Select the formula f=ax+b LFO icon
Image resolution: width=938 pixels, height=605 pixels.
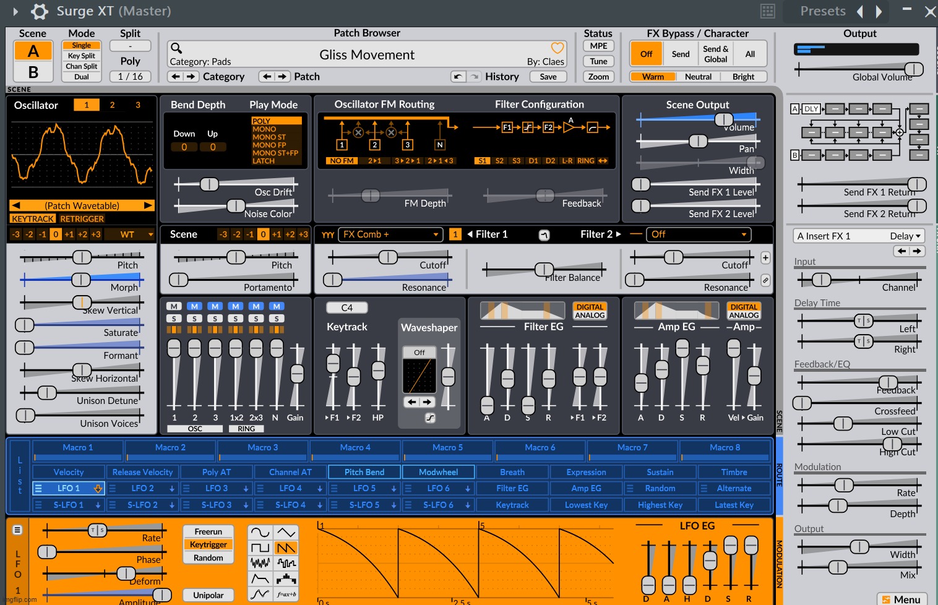(x=286, y=594)
